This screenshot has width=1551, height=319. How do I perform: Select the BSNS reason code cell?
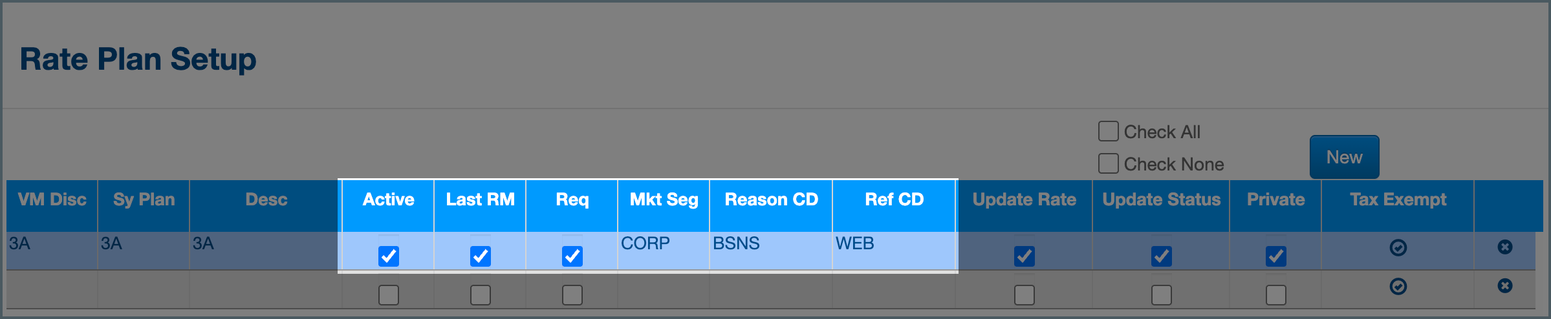(x=736, y=243)
